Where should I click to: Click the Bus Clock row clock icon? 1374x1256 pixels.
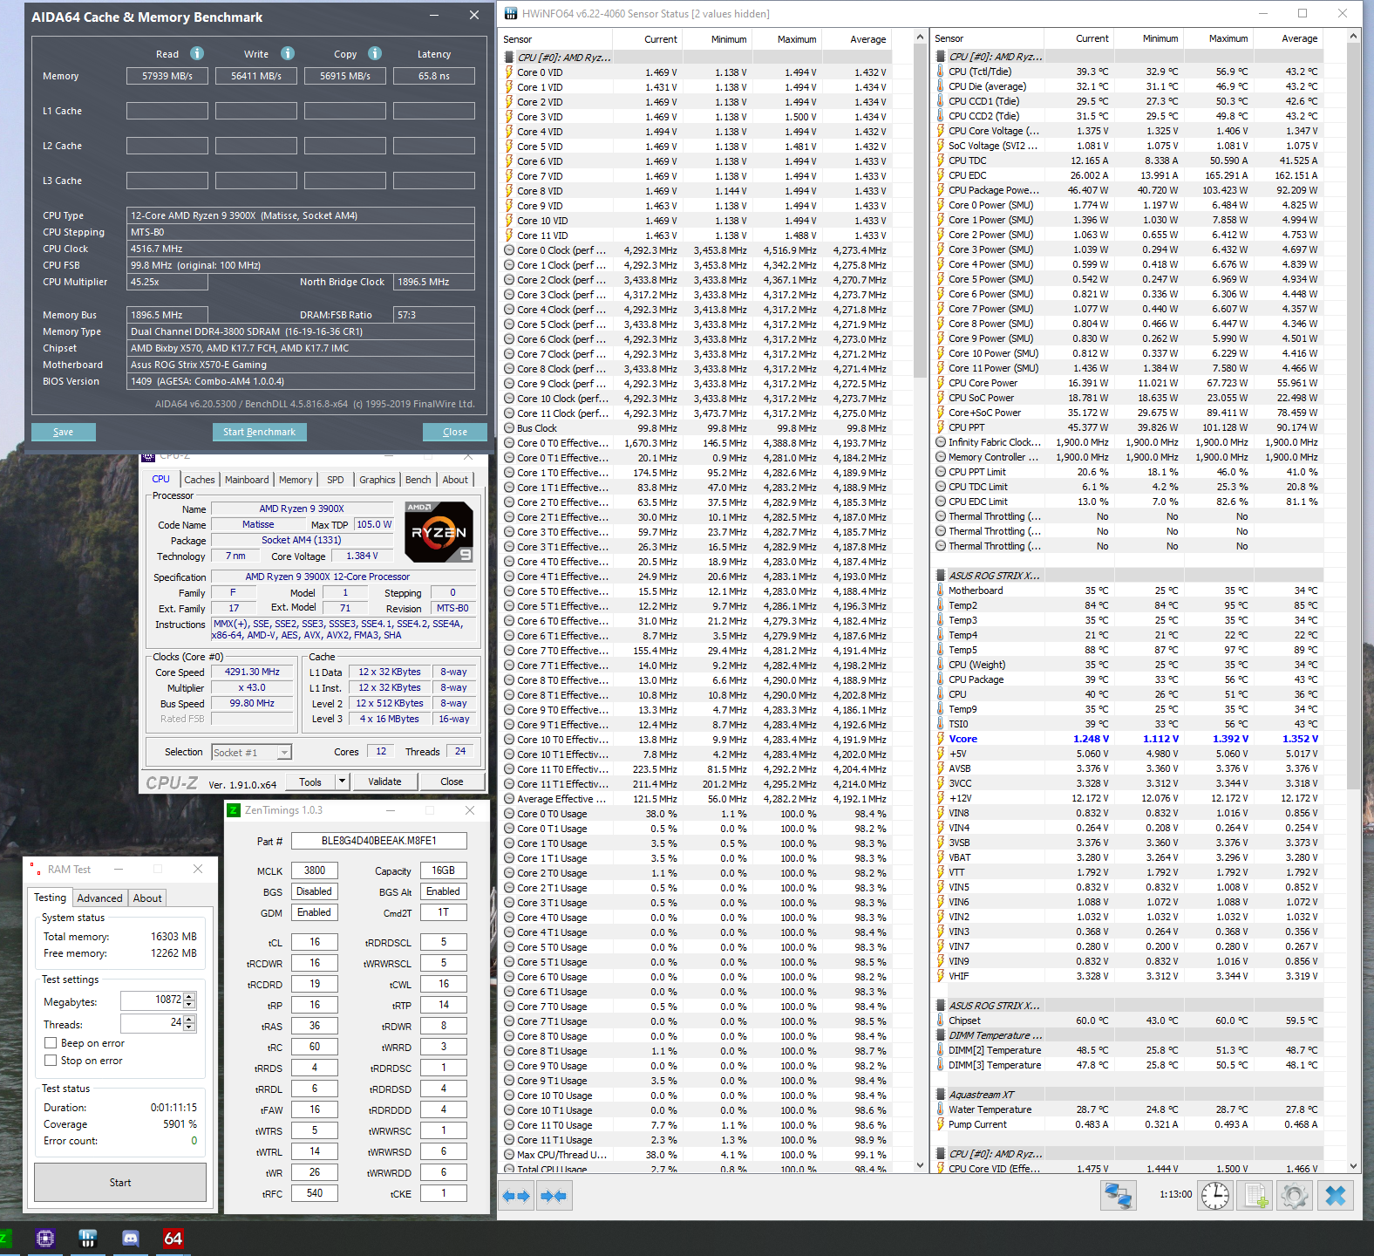509,428
